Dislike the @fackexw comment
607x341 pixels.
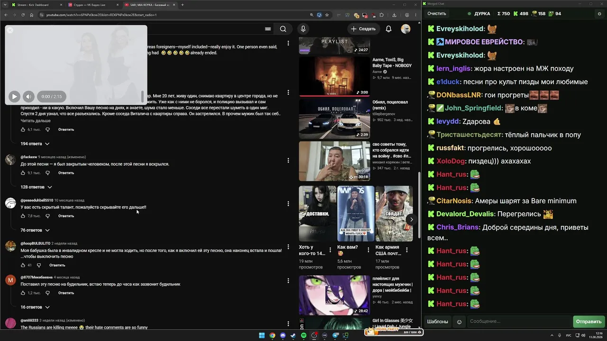click(x=47, y=173)
